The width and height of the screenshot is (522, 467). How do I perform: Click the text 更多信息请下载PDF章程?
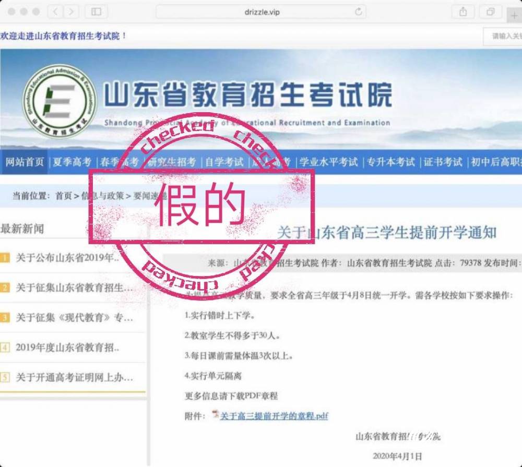[231, 396]
